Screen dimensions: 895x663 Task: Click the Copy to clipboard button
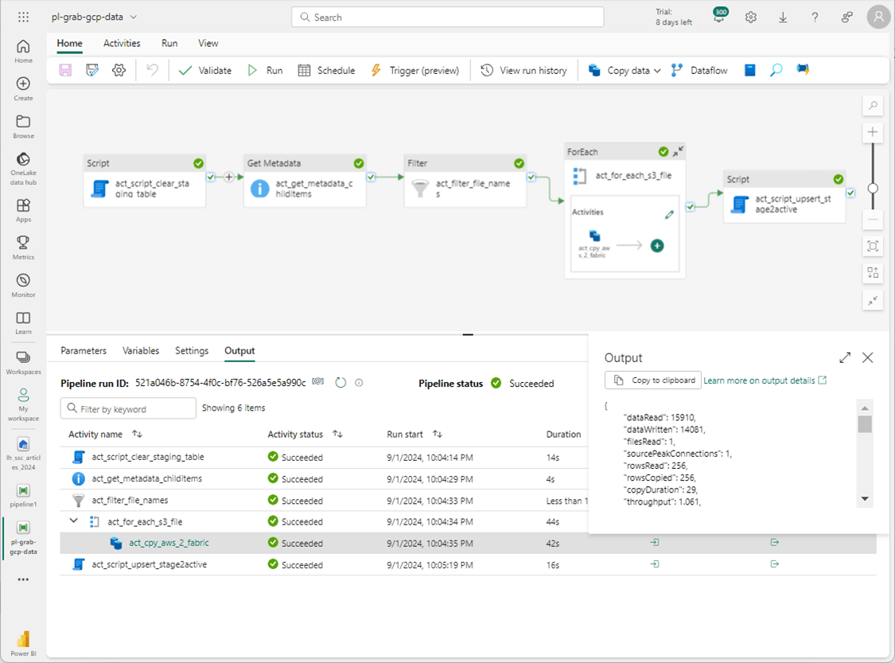[x=653, y=380]
